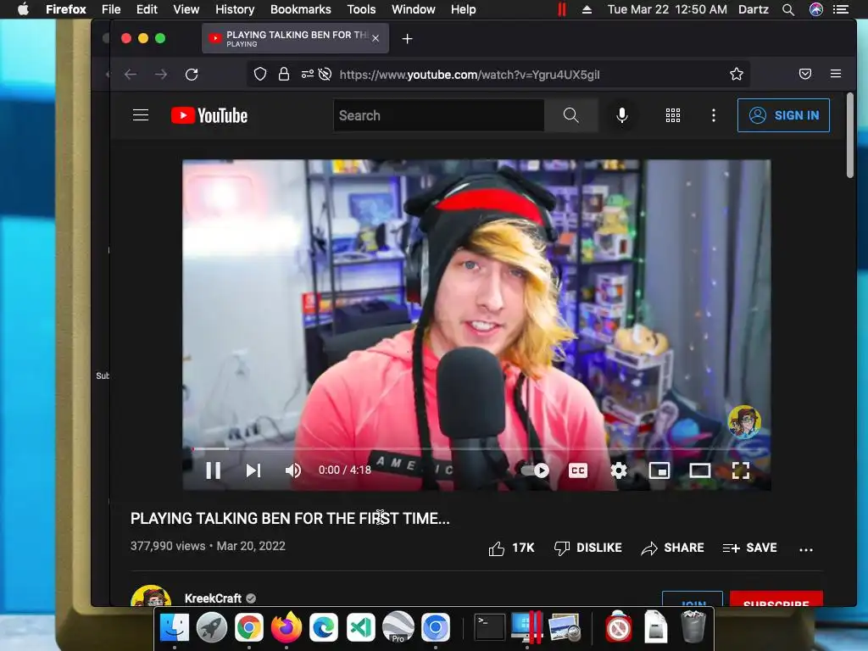Screen dimensions: 868x651
Task: Bookmark this page with star
Action: [x=737, y=75]
